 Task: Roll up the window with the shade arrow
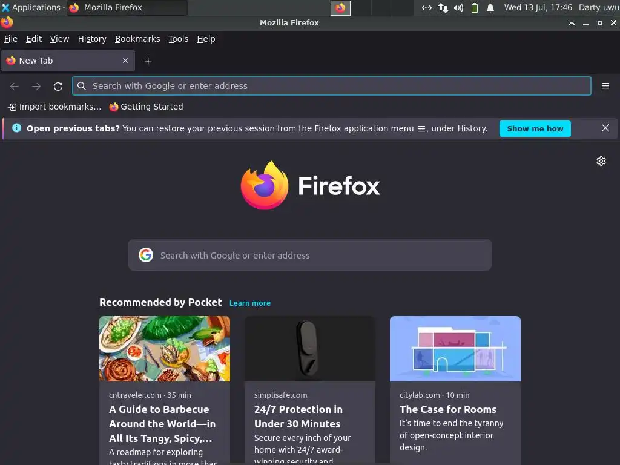click(572, 23)
